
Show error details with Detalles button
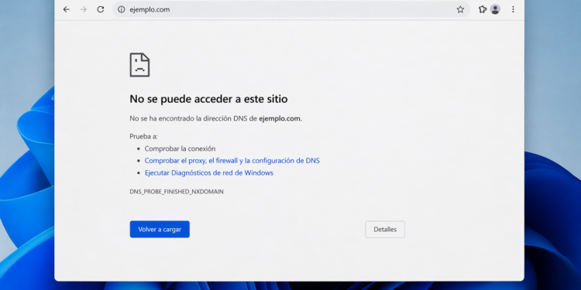point(385,230)
